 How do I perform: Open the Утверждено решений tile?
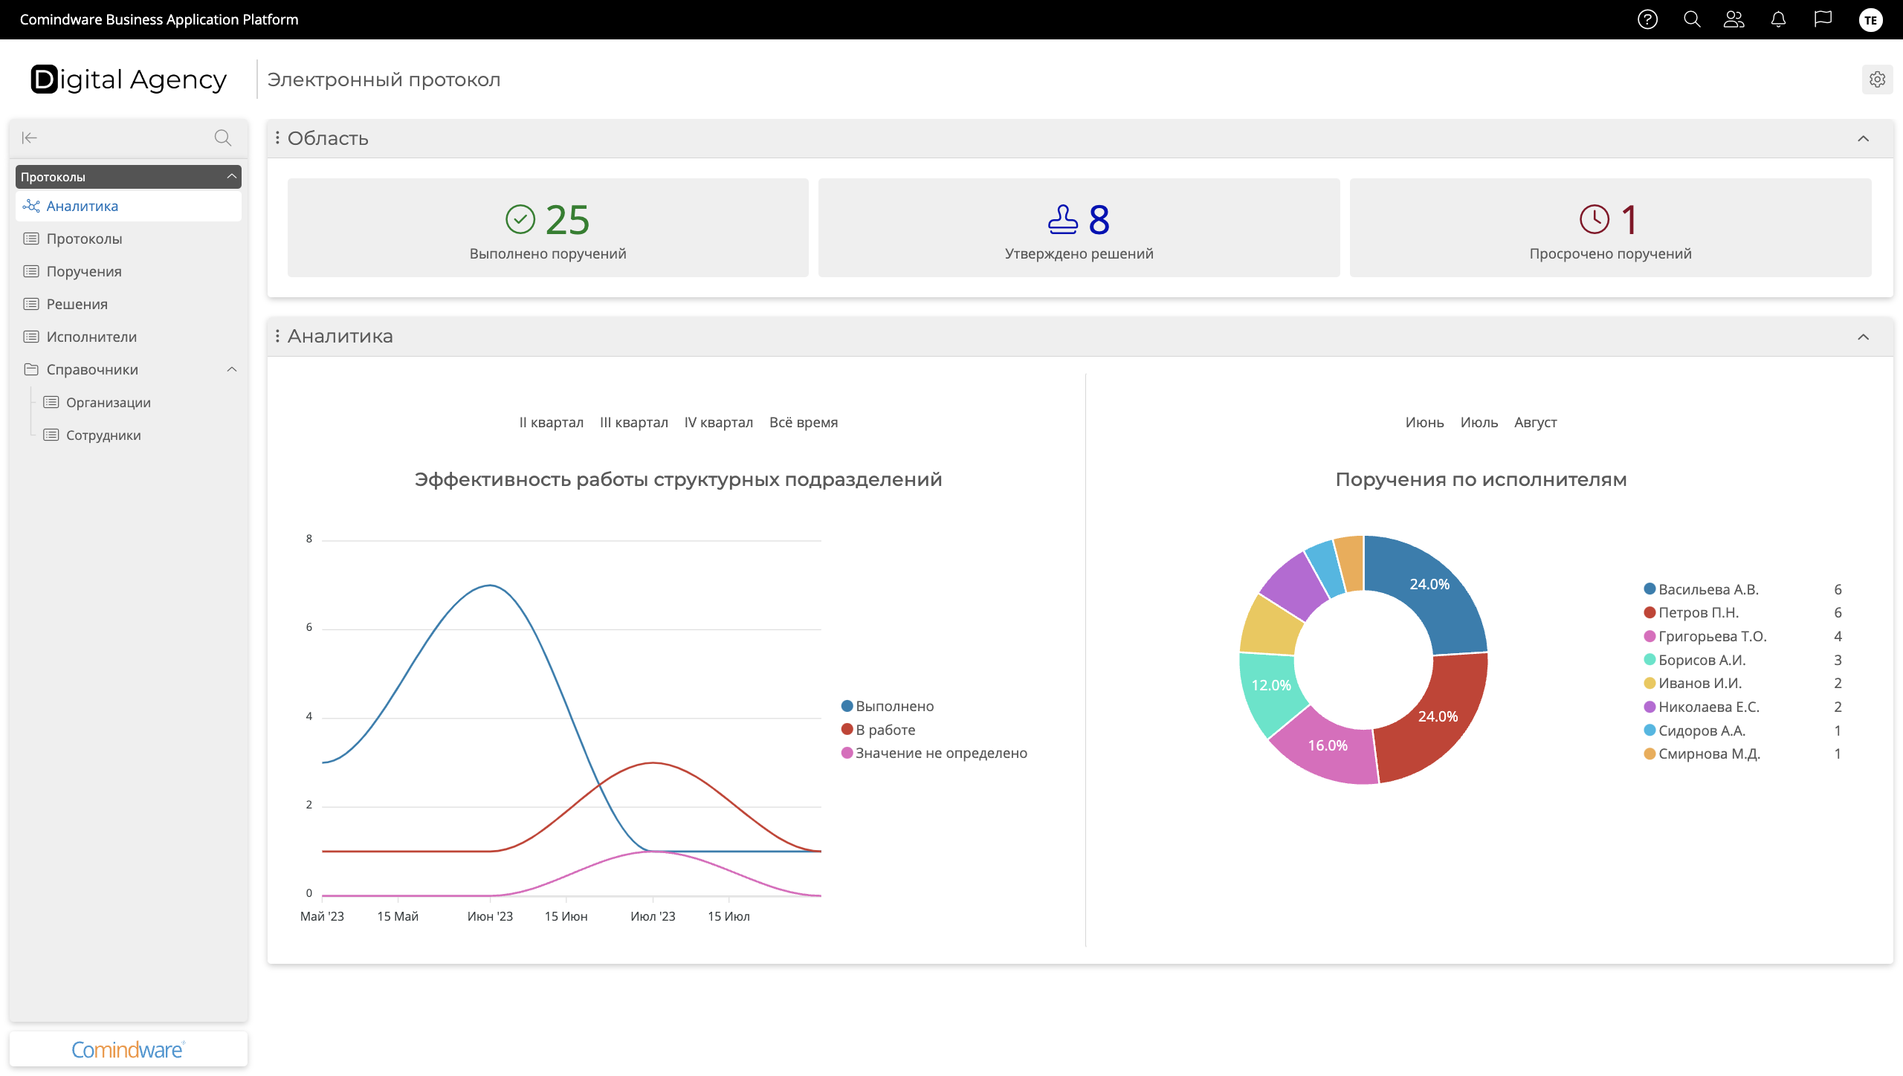[1079, 227]
